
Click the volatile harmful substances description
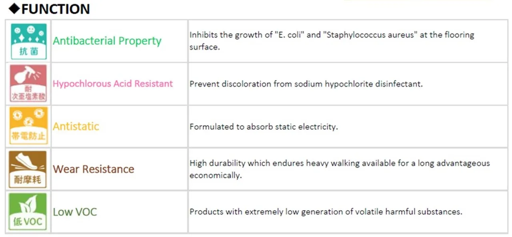point(326,212)
